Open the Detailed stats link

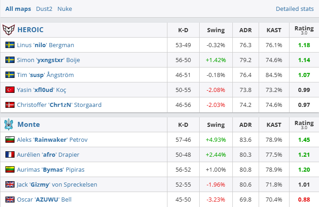(x=294, y=9)
